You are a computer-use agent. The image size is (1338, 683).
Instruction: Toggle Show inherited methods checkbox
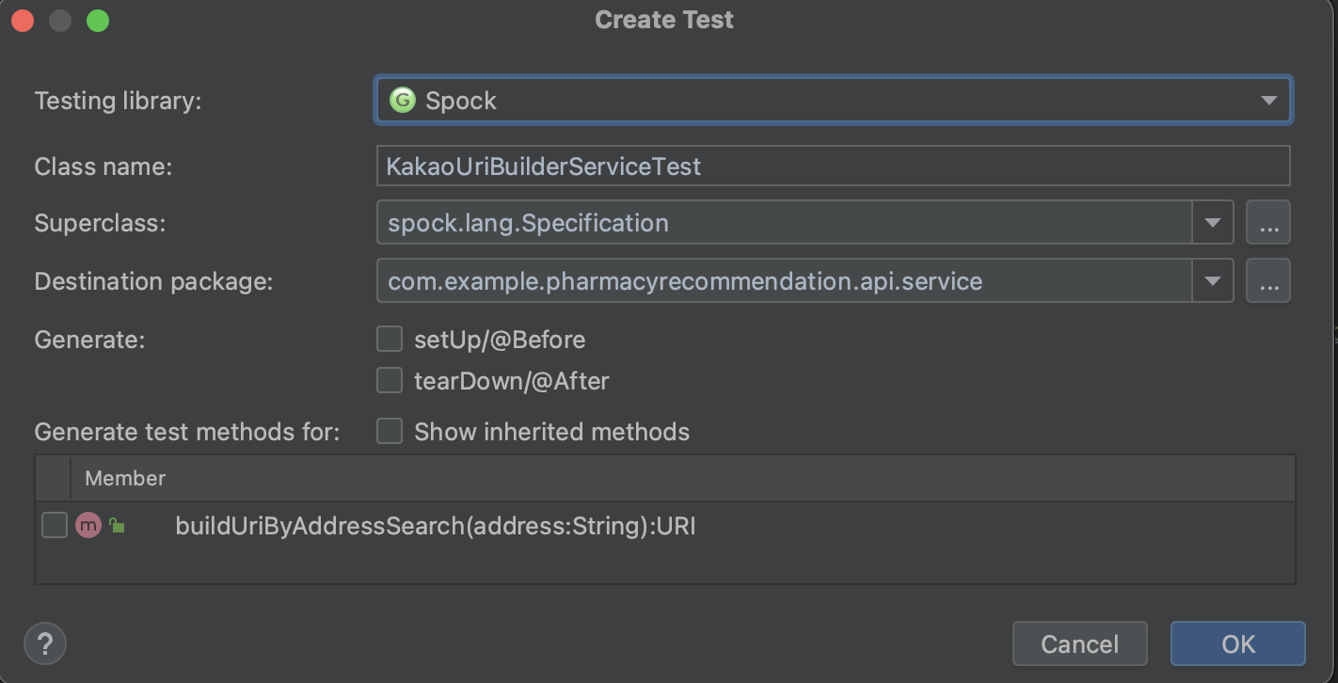pos(390,431)
